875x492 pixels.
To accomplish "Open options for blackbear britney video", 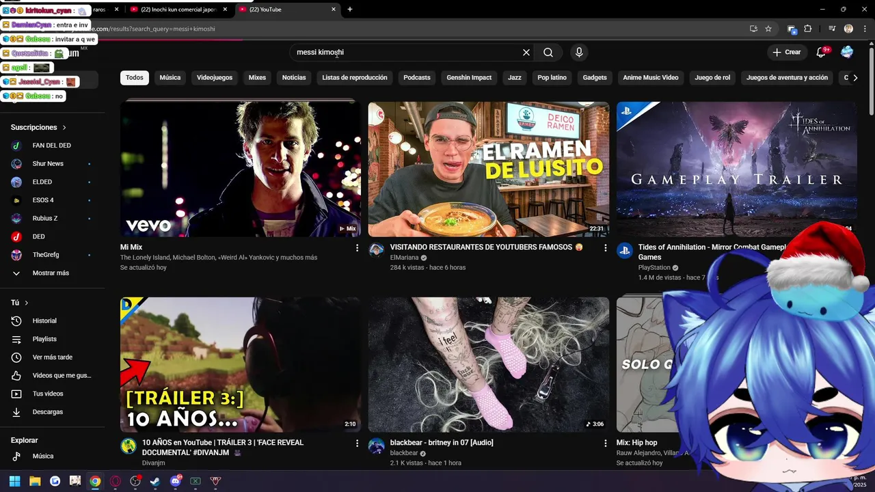I will [605, 443].
